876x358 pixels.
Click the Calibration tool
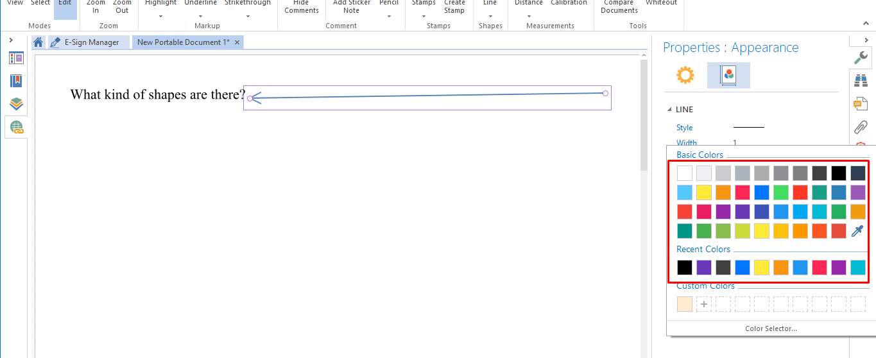[569, 3]
